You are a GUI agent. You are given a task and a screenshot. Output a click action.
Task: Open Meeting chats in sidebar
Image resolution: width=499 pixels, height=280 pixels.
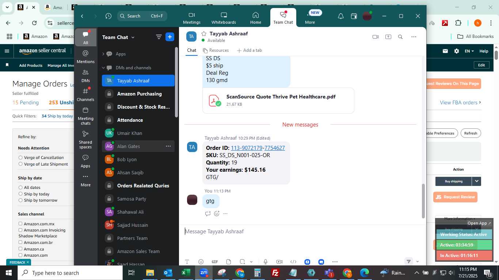pyautogui.click(x=85, y=116)
